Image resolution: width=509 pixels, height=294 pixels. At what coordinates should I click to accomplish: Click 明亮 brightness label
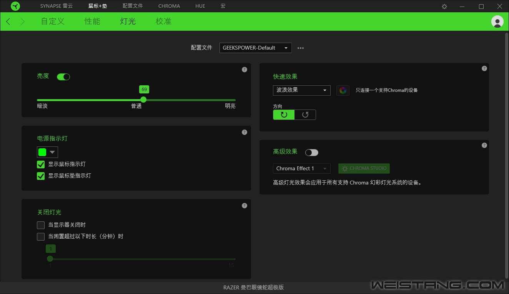(230, 106)
